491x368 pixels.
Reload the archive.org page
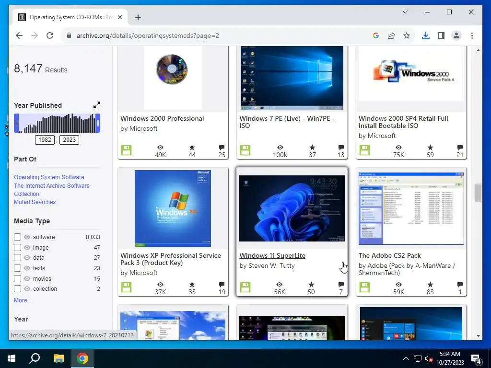[x=50, y=35]
